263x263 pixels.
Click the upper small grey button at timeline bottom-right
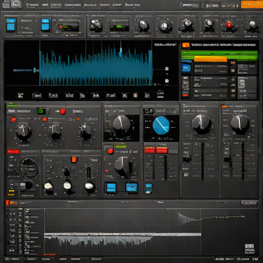point(250,246)
